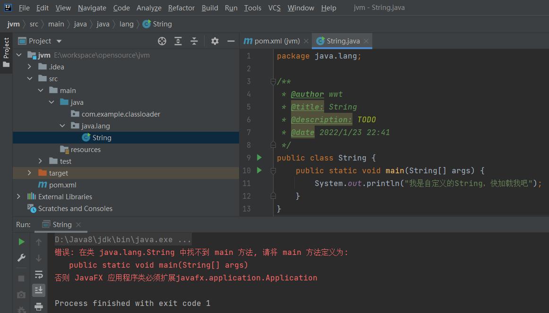Toggle the Project tool window side tab
Image resolution: width=549 pixels, height=313 pixels.
tap(6, 52)
